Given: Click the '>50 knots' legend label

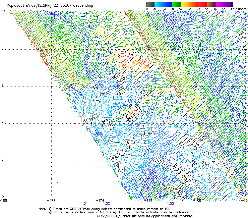Looking at the screenshot, I should [x=238, y=9].
